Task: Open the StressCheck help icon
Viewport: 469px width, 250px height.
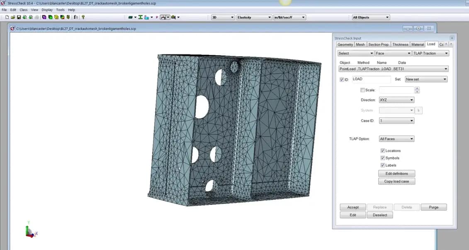Action: (x=83, y=17)
